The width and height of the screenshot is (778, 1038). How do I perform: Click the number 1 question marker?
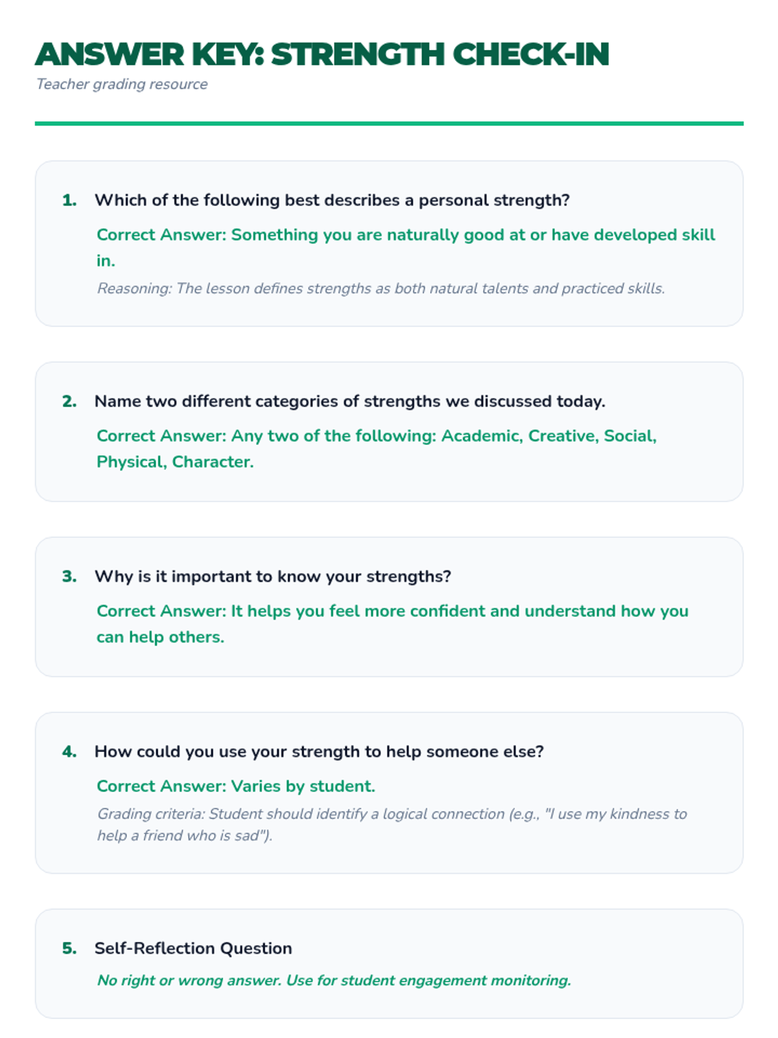[x=69, y=200]
